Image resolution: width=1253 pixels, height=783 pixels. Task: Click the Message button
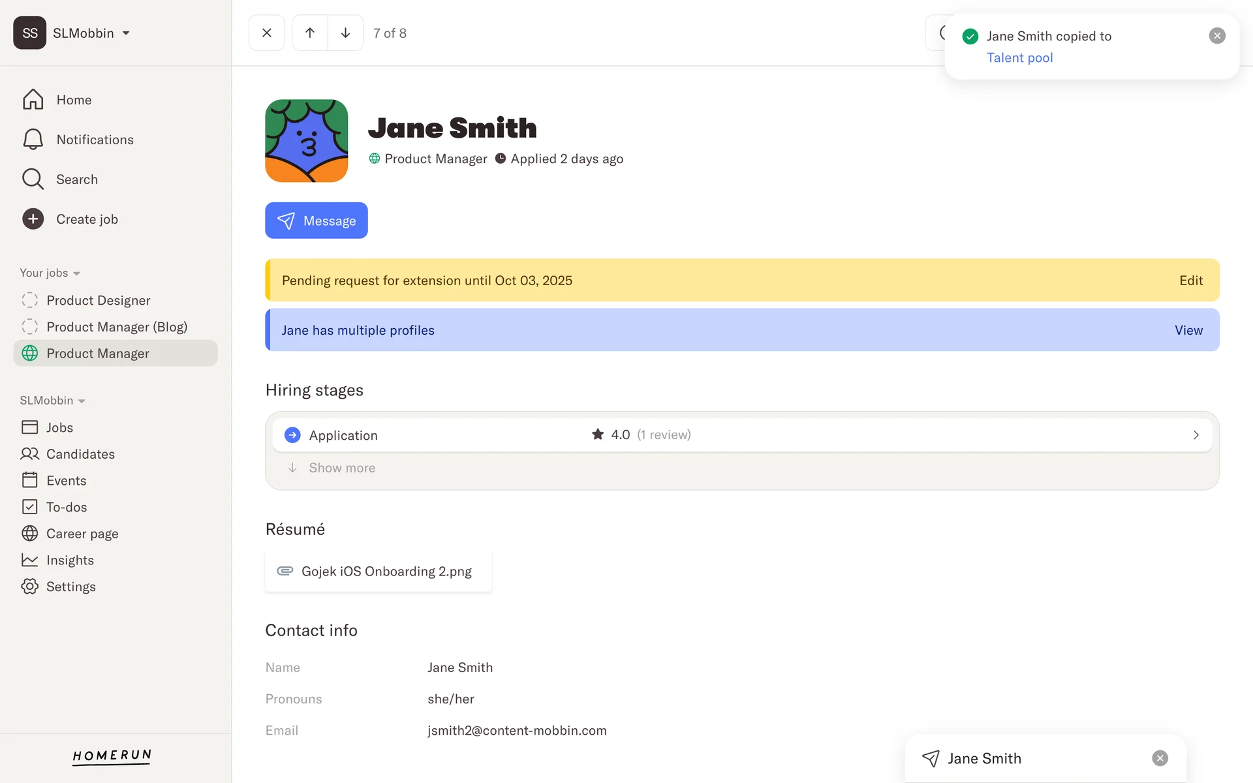pos(316,221)
